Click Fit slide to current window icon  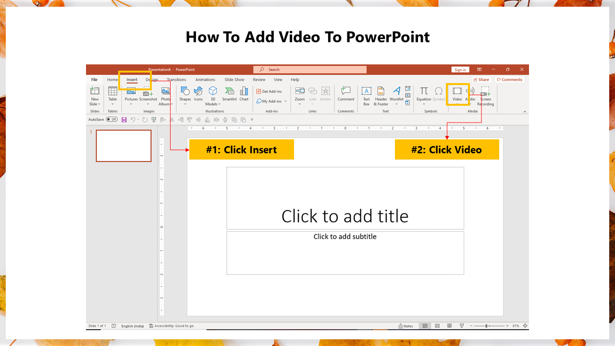click(525, 326)
